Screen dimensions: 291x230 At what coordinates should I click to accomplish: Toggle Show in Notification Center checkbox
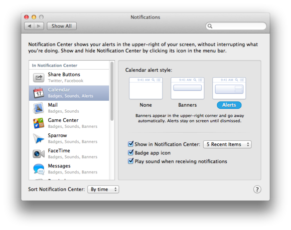[x=130, y=144]
